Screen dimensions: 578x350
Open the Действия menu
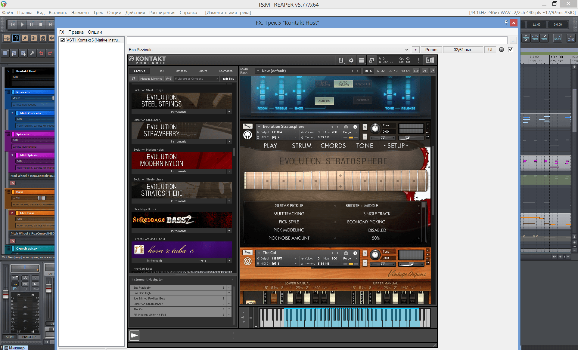(135, 12)
